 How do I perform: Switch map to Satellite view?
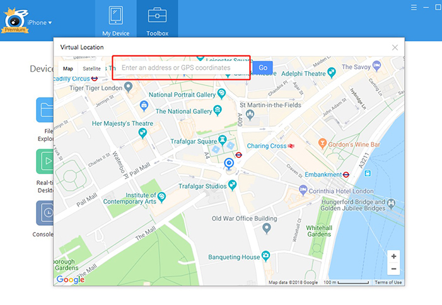click(91, 68)
